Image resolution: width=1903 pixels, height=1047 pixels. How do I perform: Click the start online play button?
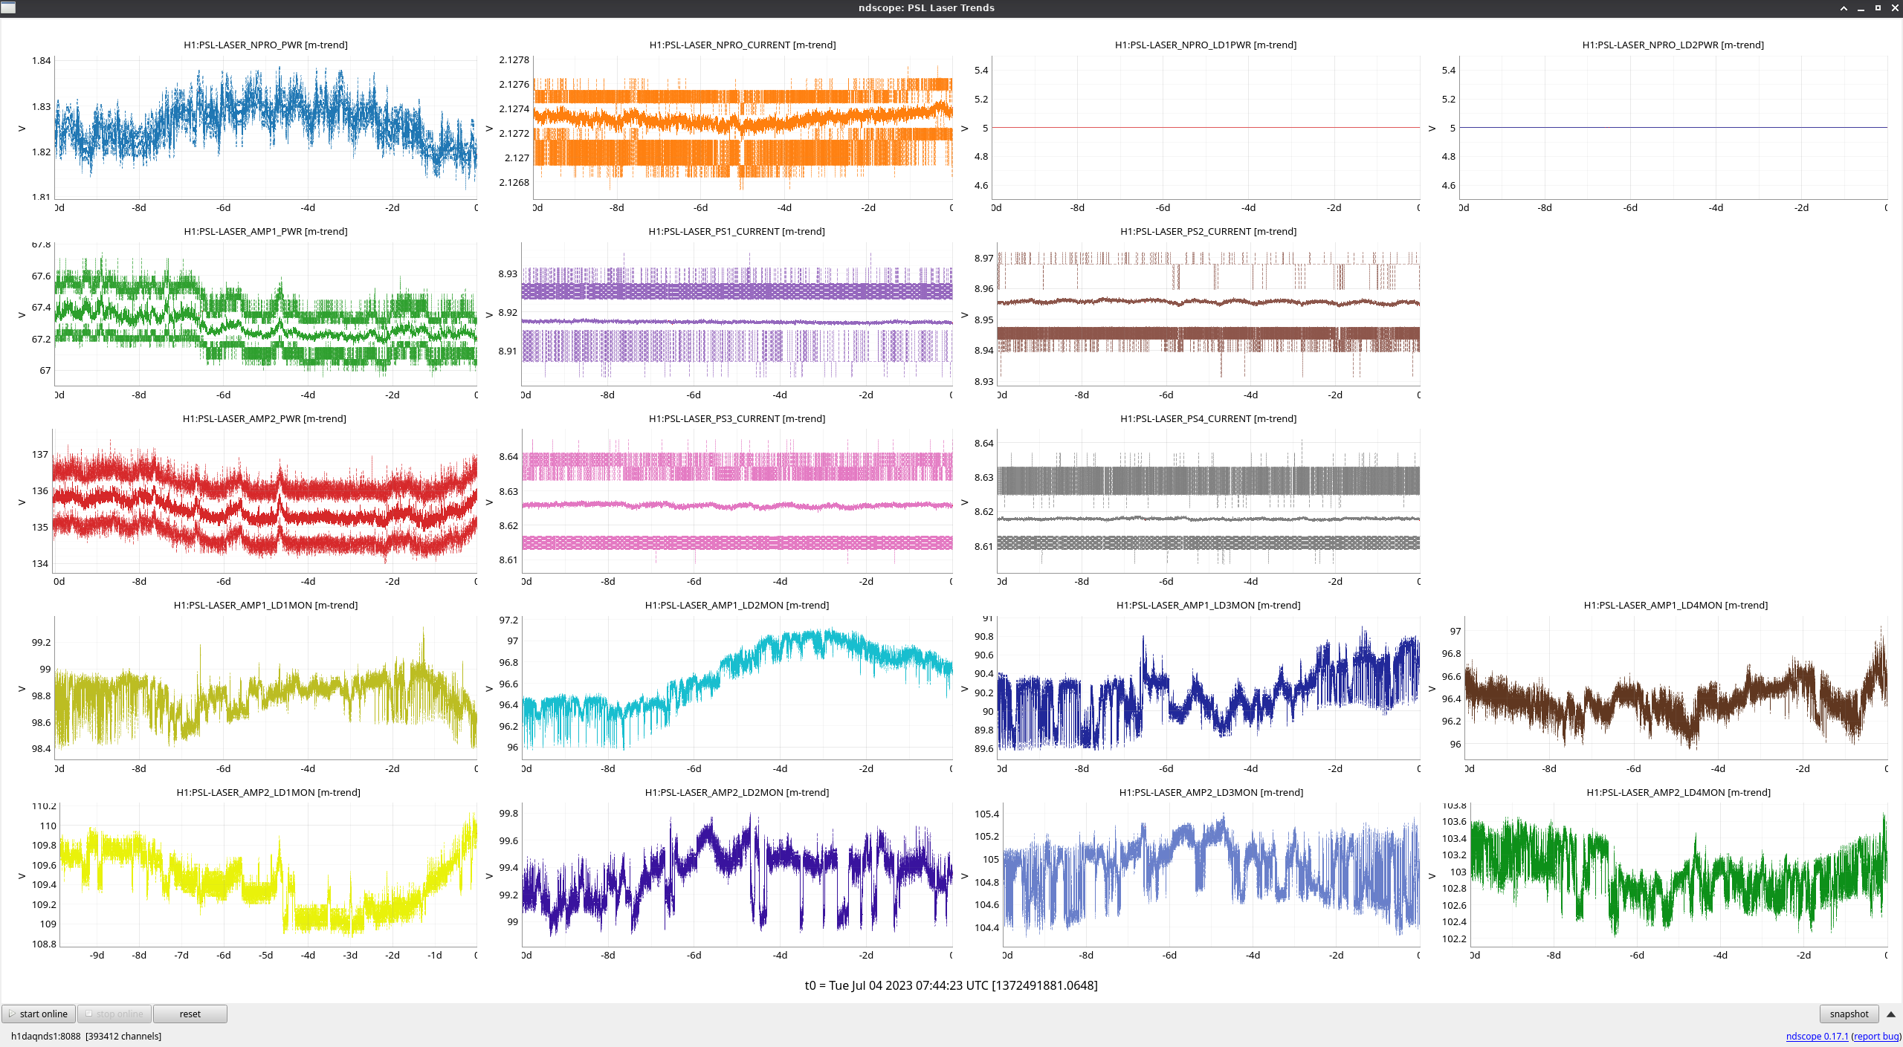(x=39, y=1014)
